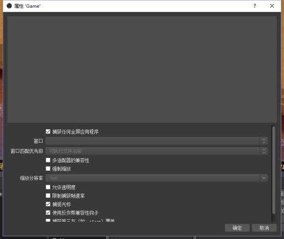The width and height of the screenshot is (284, 239).
Task: Click the properties vertical scrollbar
Action: 274,170
